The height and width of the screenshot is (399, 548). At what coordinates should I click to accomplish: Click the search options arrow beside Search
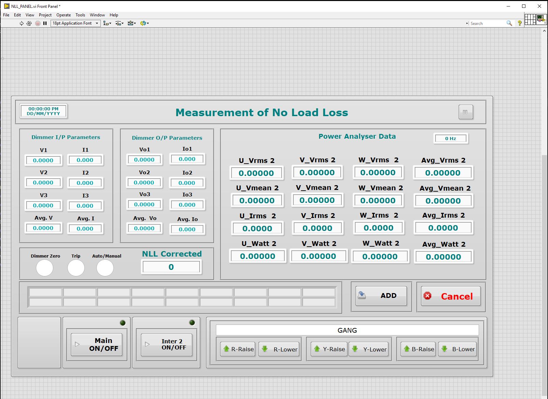[467, 24]
